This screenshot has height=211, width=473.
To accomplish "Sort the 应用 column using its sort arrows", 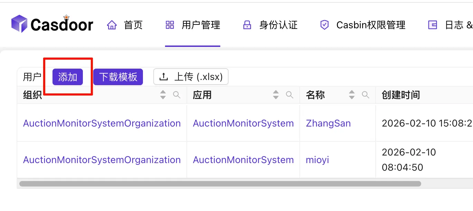I will pyautogui.click(x=276, y=95).
